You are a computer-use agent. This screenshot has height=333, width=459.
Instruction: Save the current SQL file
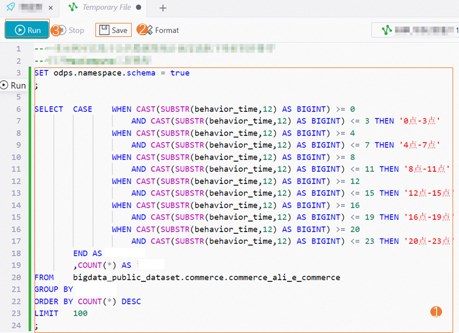point(114,30)
